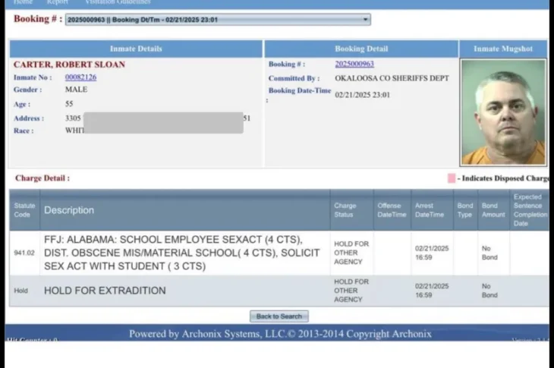Open Visitation Guidelines menu item
The height and width of the screenshot is (368, 554).
118,2
